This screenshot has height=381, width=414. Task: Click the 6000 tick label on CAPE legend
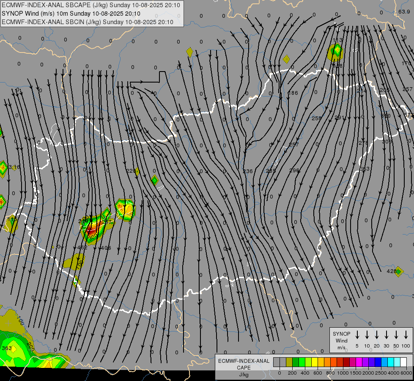pyautogui.click(x=407, y=373)
